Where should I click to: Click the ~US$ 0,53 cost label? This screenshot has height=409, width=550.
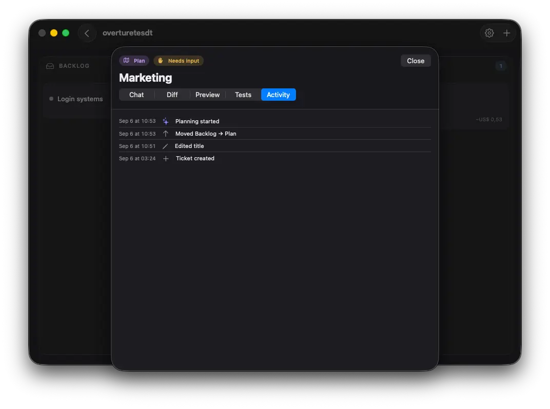(x=488, y=120)
